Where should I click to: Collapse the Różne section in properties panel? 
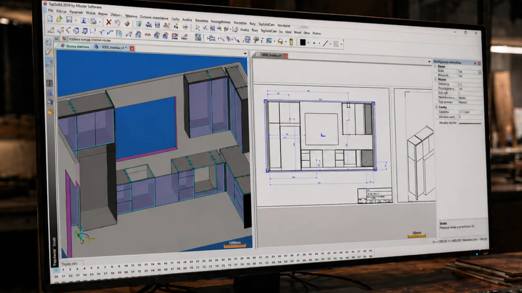pyautogui.click(x=436, y=79)
